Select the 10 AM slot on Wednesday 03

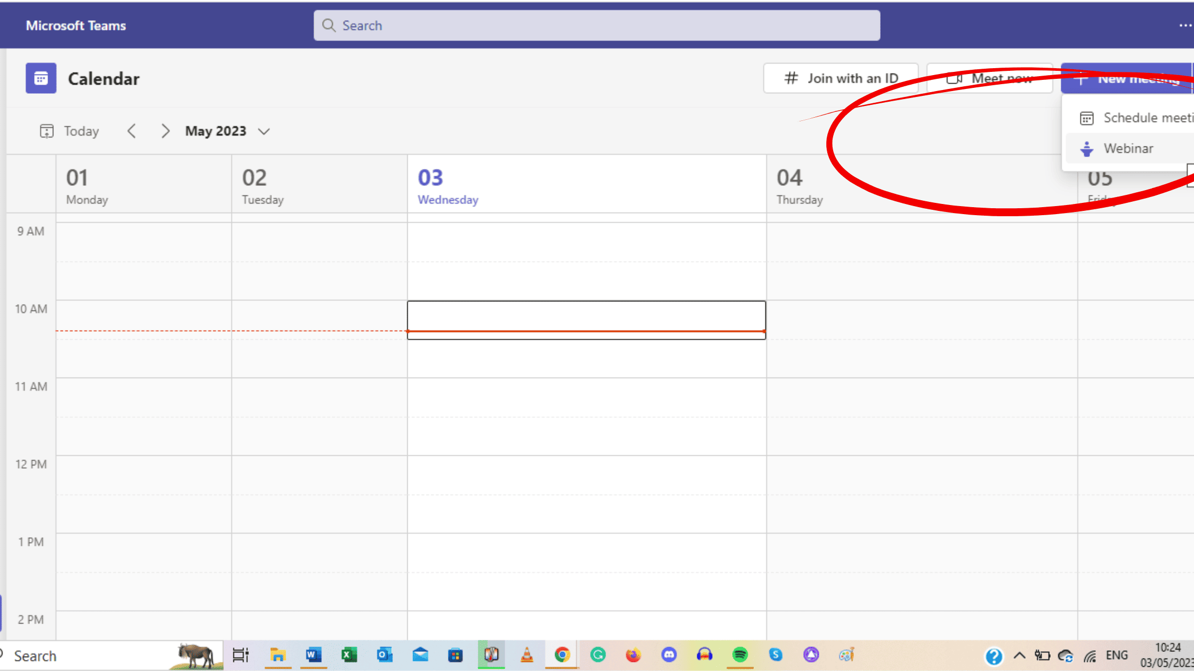[586, 320]
